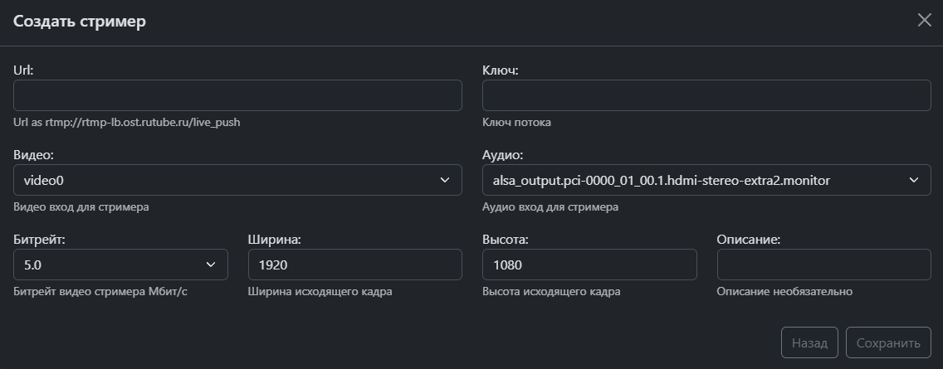Viewport: 943px width, 369px height.
Task: Click the Описание: label text
Action: [748, 240]
